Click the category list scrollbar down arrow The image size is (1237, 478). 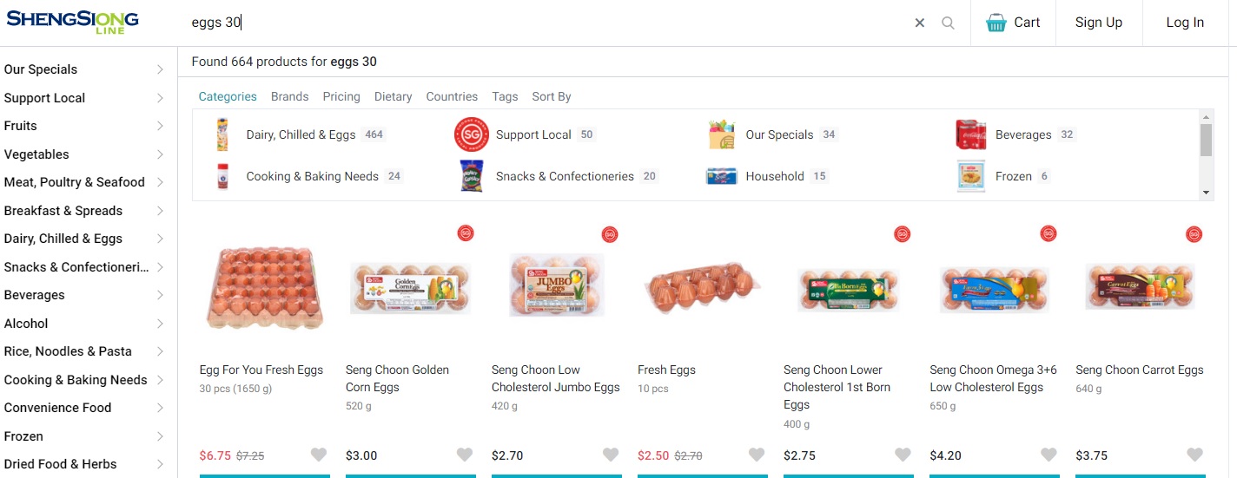(1206, 193)
